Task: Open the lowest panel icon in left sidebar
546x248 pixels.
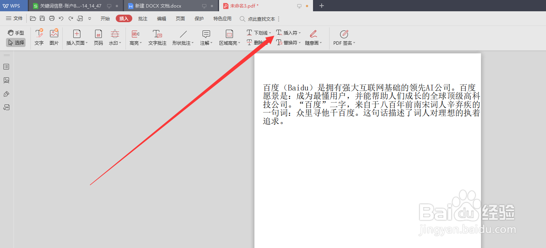Action: [6, 107]
